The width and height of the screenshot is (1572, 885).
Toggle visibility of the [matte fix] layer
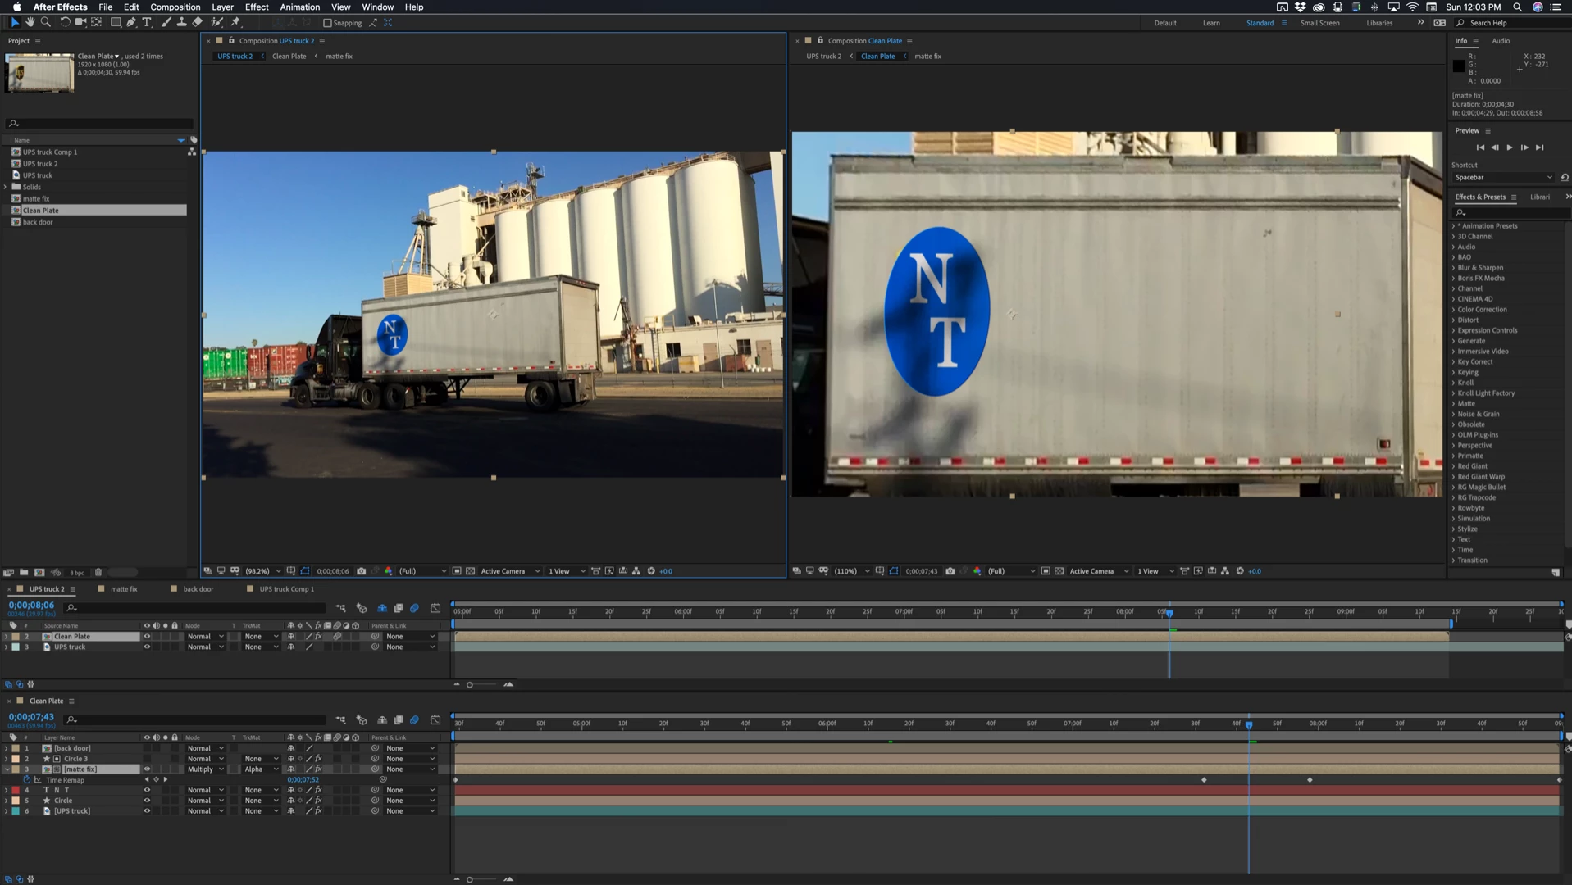148,769
